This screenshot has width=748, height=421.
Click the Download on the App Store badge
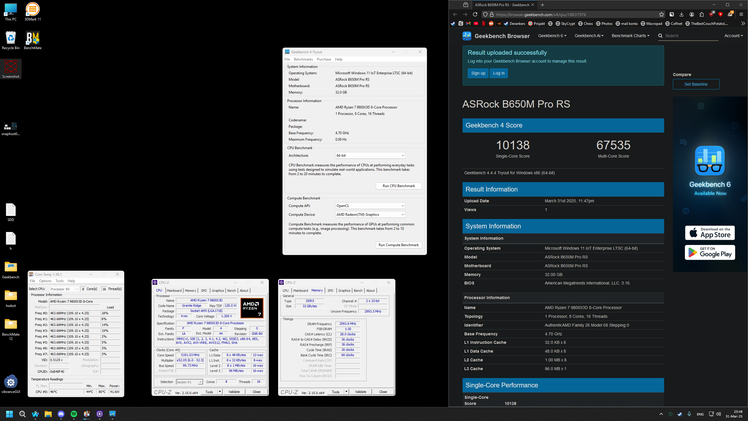(710, 233)
